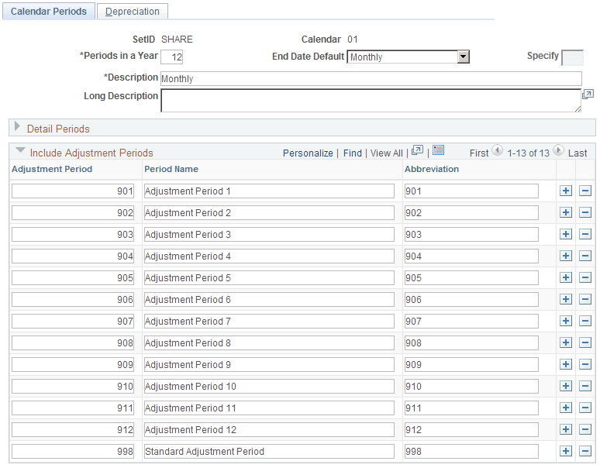Screen dimensions: 600x468
Task: Edit the Standard Adjustment Period name field
Action: (x=270, y=451)
